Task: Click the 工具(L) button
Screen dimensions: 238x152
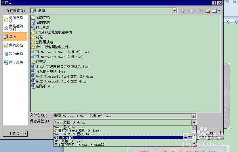Action: click(x=13, y=134)
